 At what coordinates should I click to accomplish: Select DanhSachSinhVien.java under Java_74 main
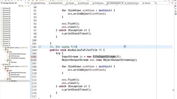tap(18, 73)
